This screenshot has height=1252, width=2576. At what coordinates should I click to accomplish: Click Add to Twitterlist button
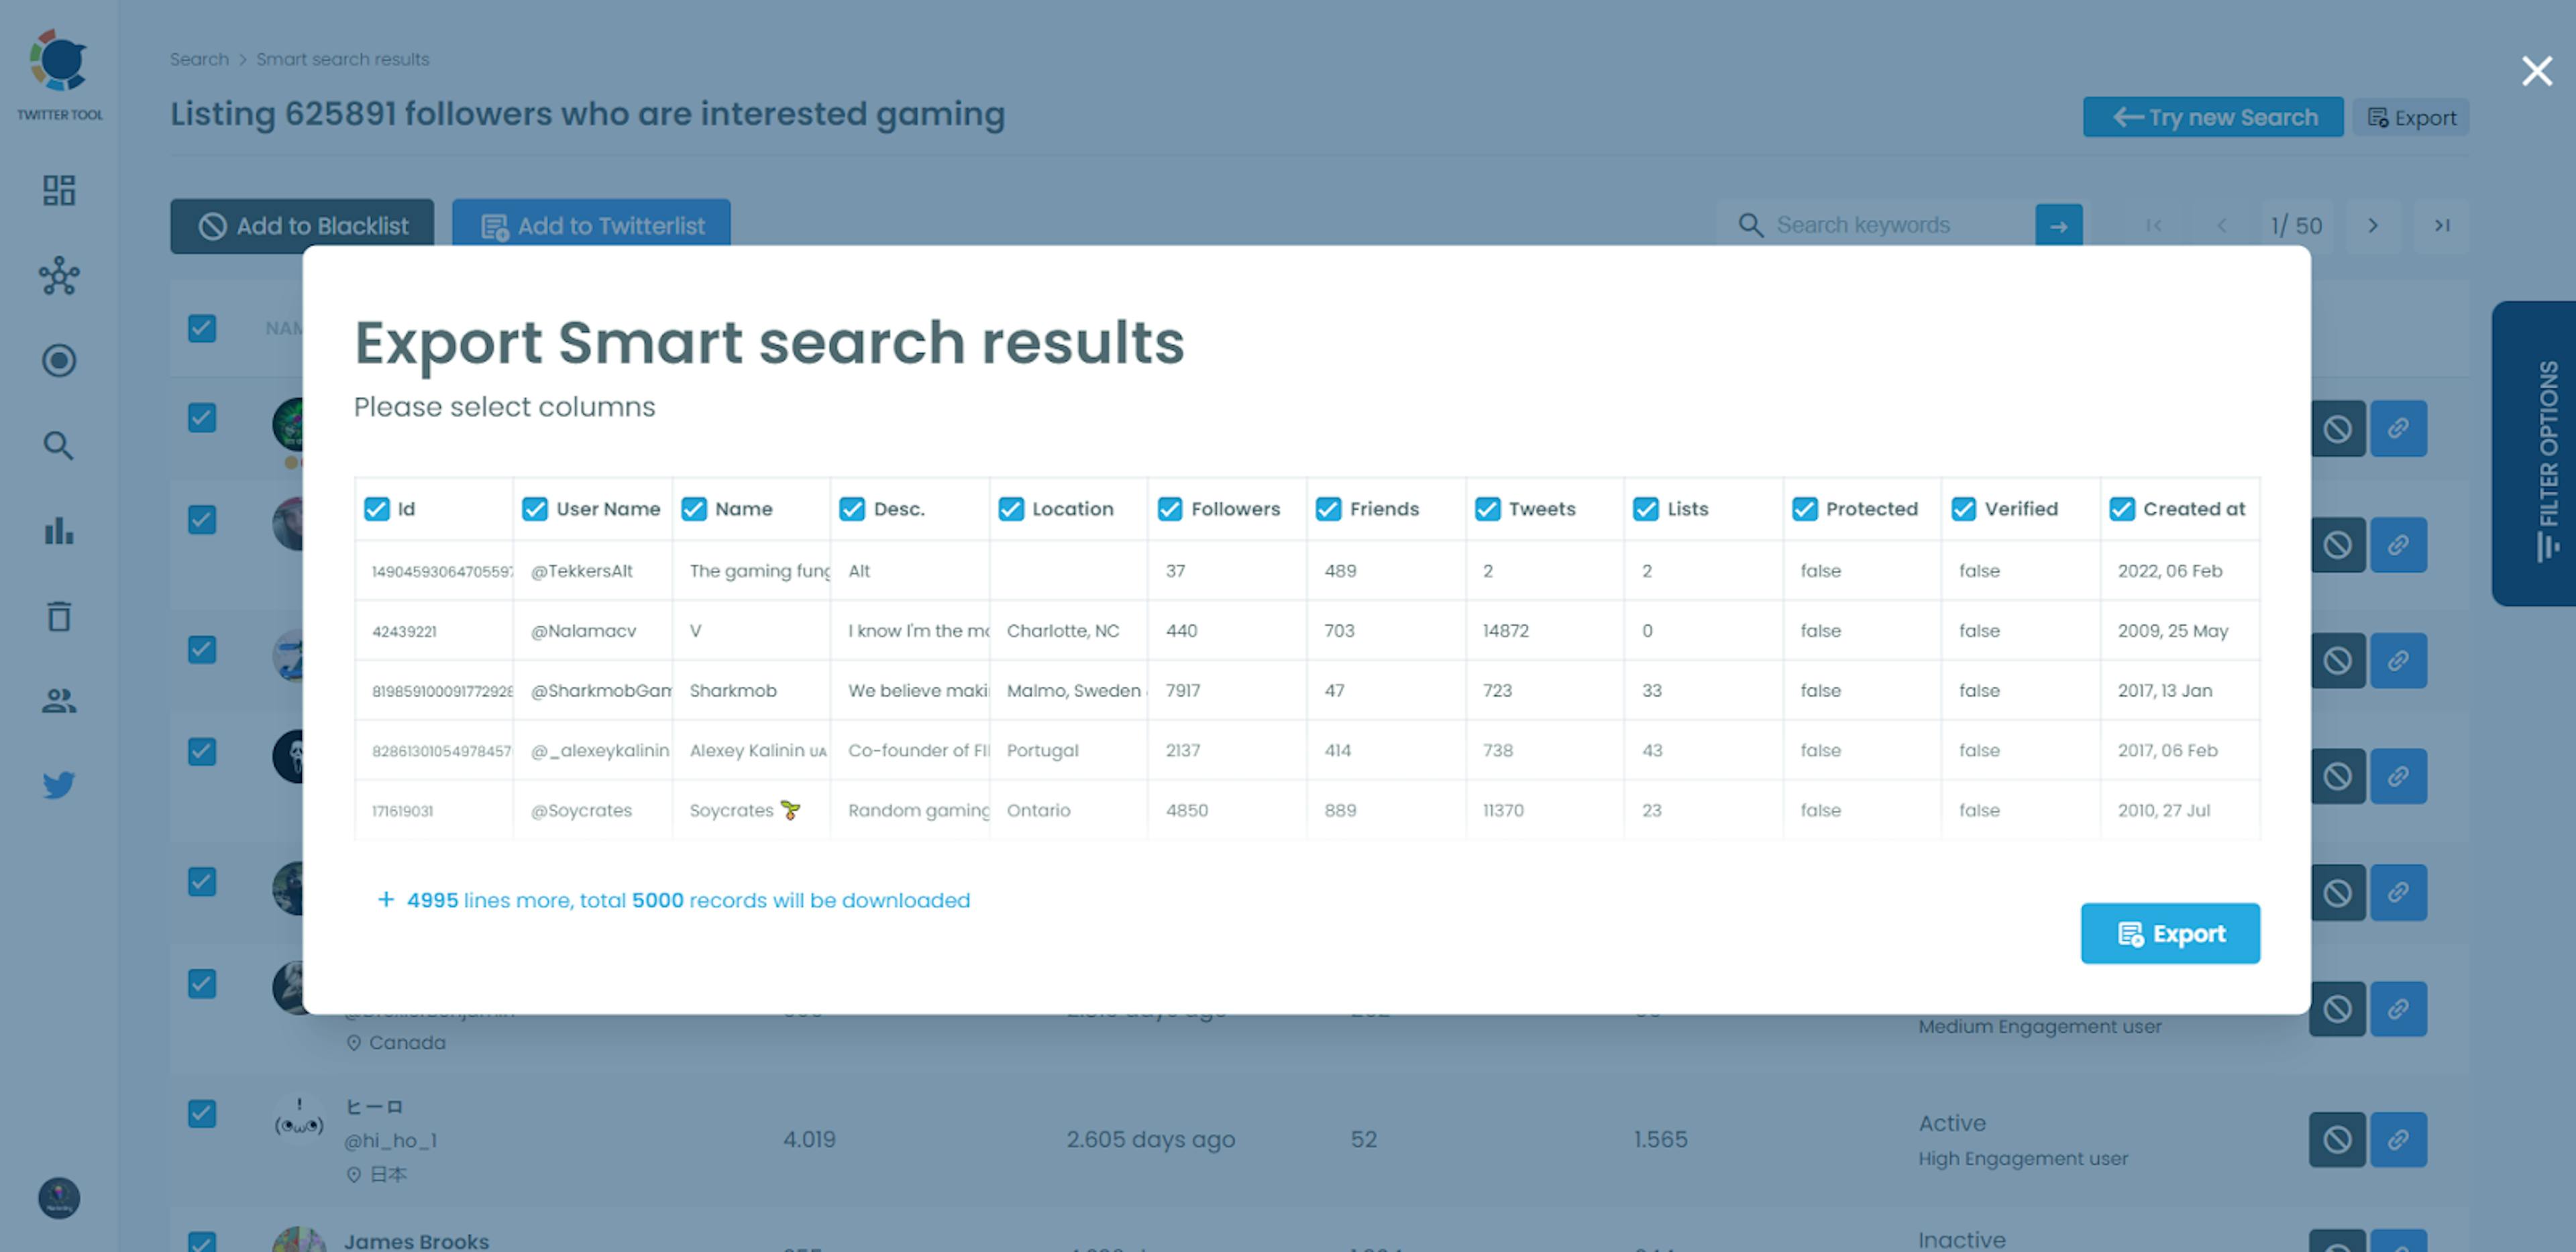click(x=591, y=226)
